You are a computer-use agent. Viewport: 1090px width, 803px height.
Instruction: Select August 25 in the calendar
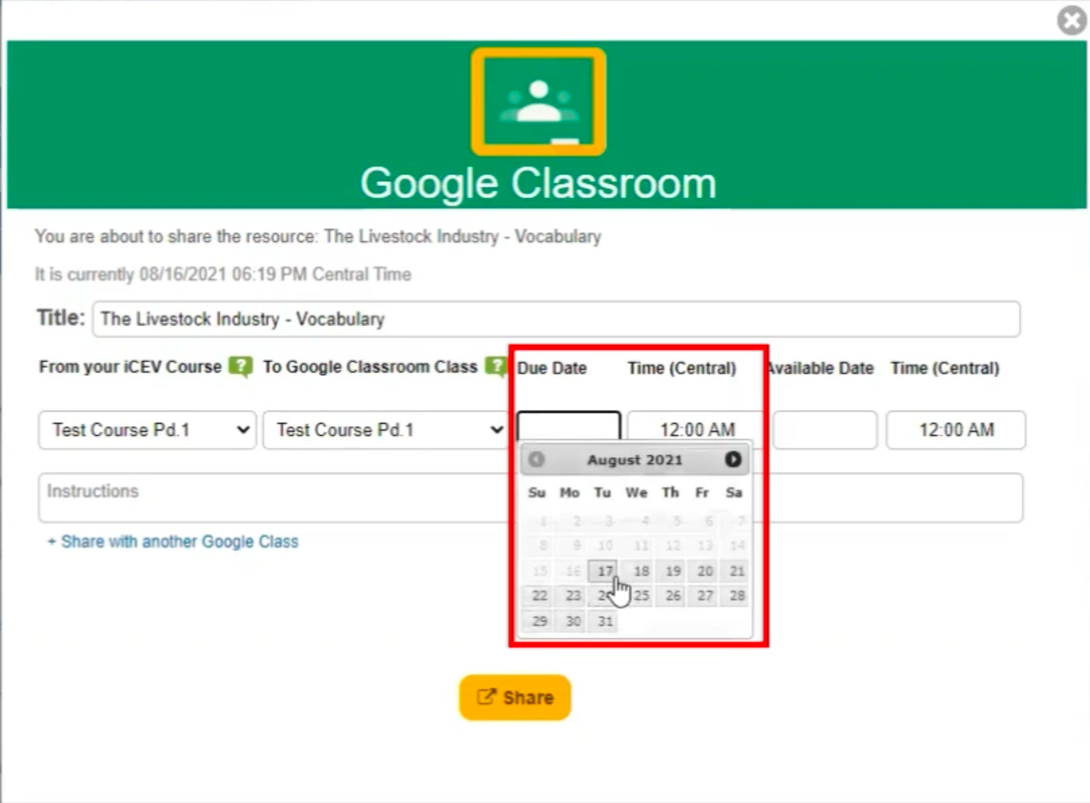(640, 595)
